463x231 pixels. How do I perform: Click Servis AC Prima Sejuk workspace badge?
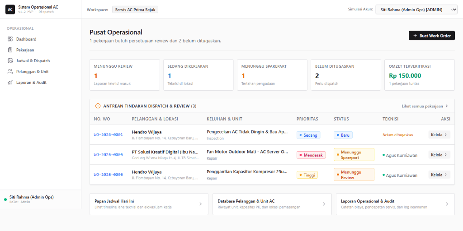pos(135,10)
